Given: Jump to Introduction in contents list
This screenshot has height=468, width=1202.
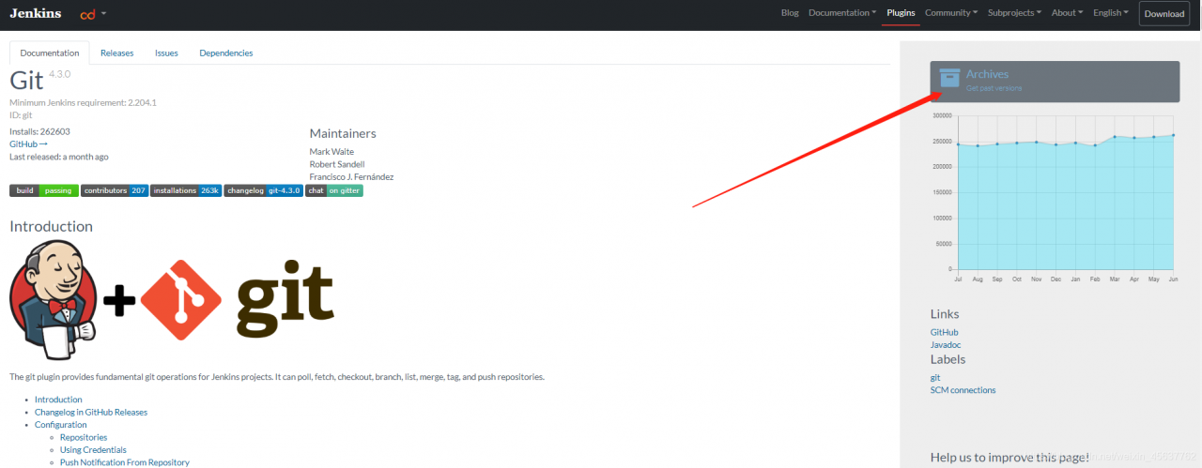Looking at the screenshot, I should coord(58,400).
